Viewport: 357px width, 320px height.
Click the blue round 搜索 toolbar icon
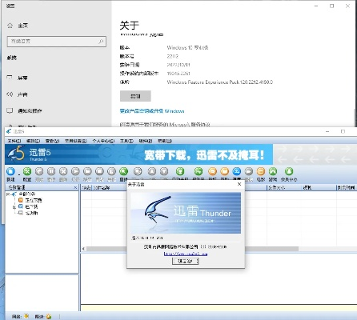coord(237,171)
